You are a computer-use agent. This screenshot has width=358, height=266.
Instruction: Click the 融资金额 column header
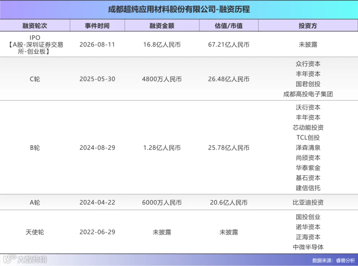tap(162, 25)
